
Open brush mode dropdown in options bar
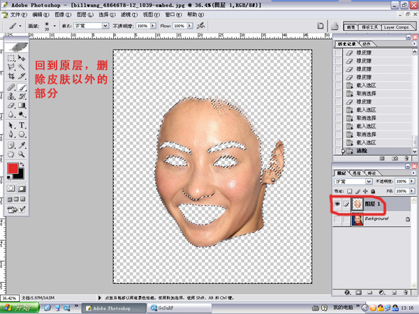(x=105, y=26)
